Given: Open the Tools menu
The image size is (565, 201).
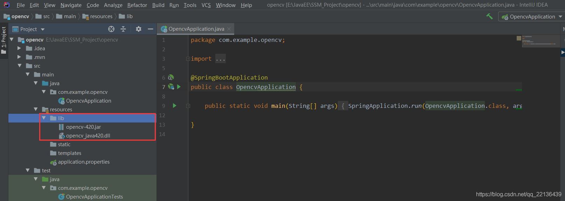Looking at the screenshot, I should (190, 5).
